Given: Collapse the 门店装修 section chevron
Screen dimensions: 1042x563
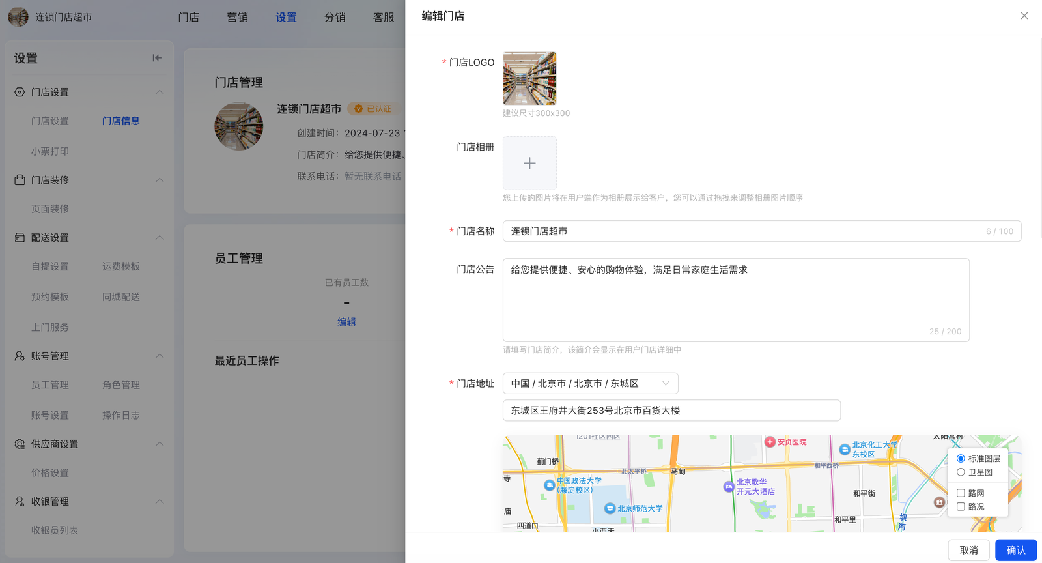Looking at the screenshot, I should 160,180.
